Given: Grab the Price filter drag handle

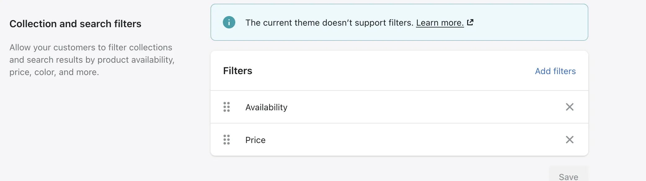Looking at the screenshot, I should pos(227,140).
